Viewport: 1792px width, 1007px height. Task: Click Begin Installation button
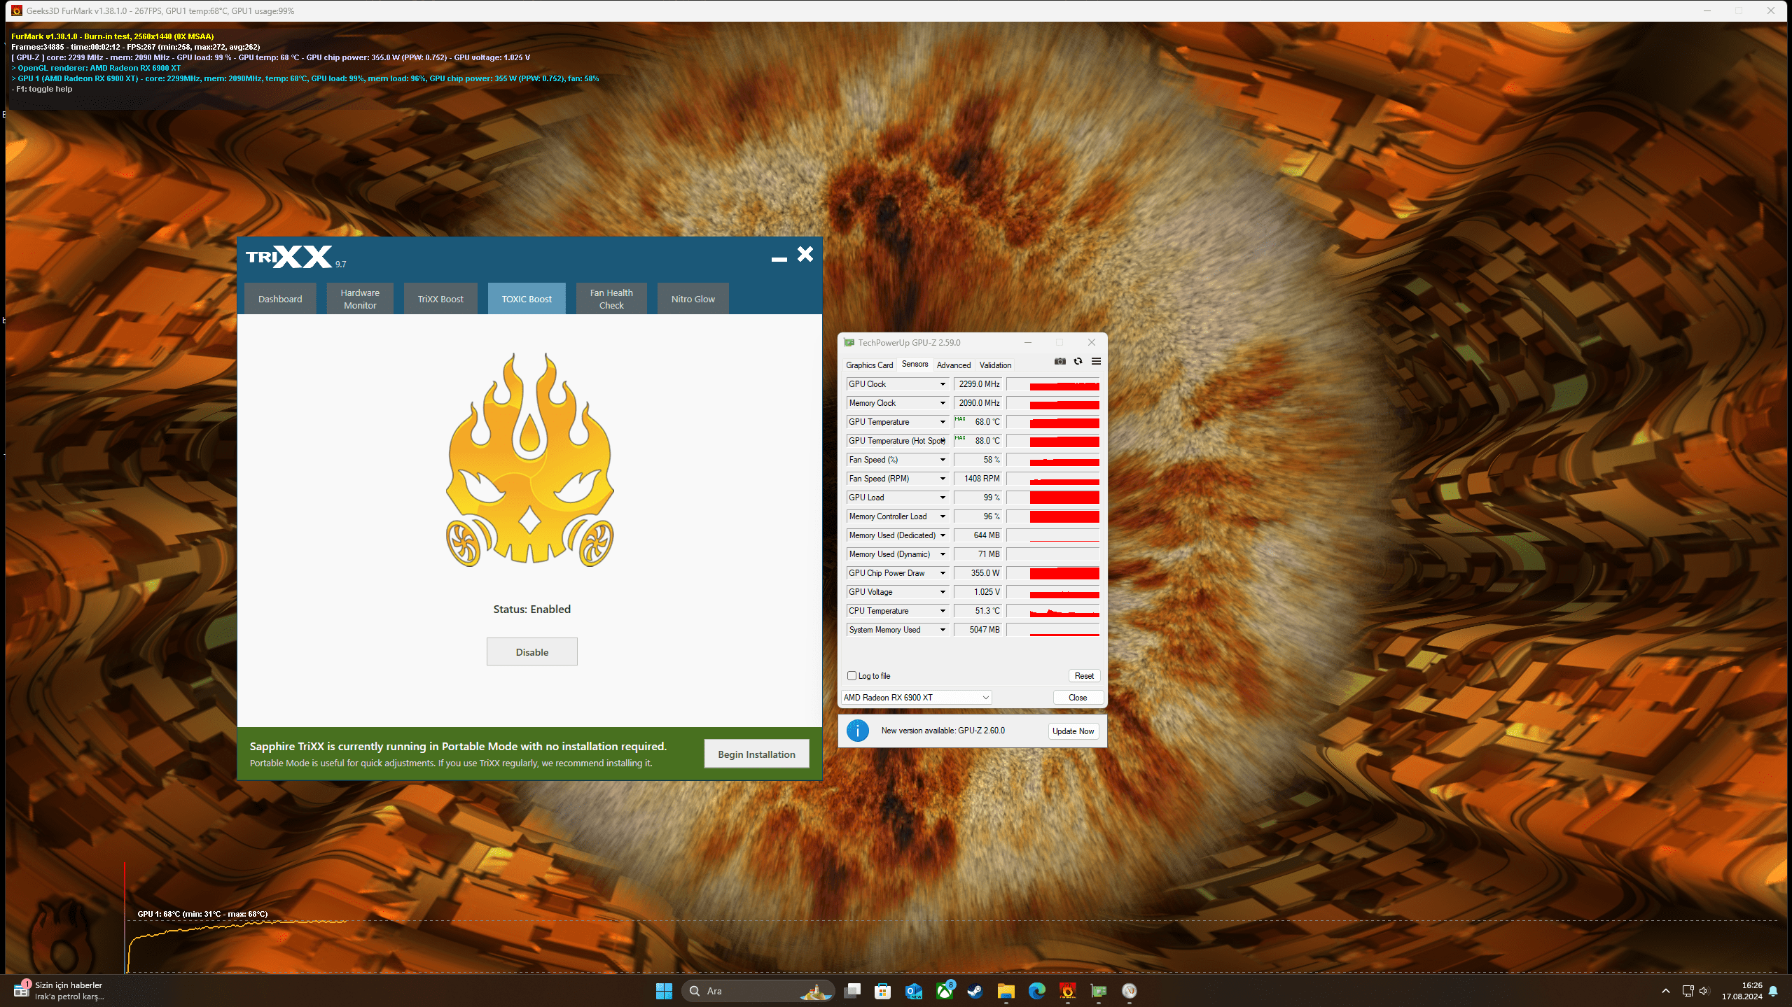(756, 754)
